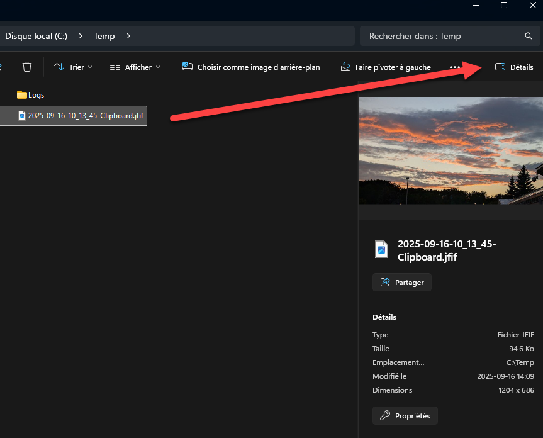Image resolution: width=543 pixels, height=438 pixels.
Task: Rotate image with Faire pivoter à gauche
Action: click(x=386, y=67)
